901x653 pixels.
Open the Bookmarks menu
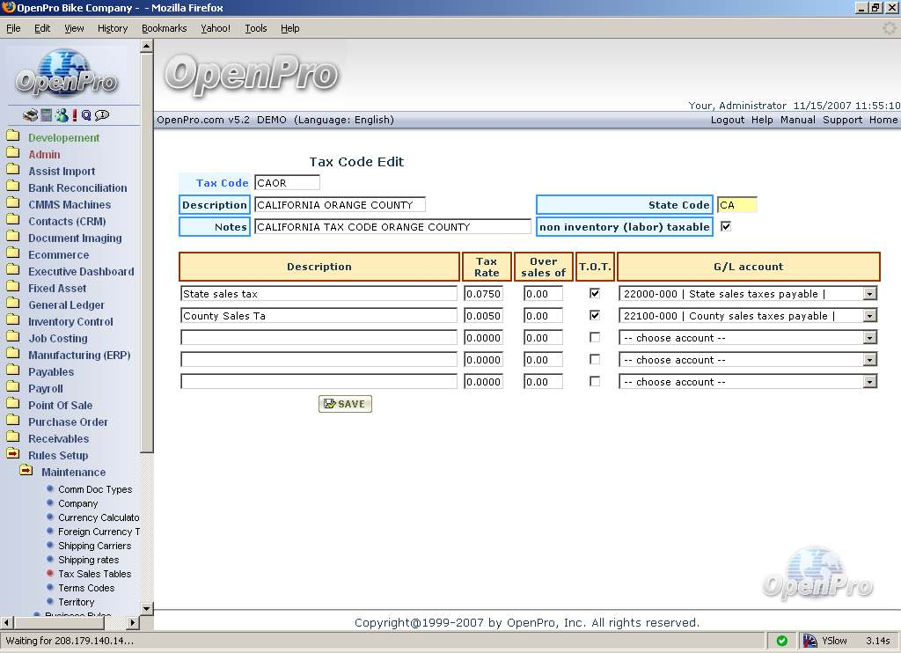tap(164, 28)
